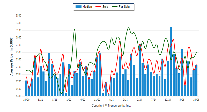Click the For Sale line peak near 1/22

(75, 30)
